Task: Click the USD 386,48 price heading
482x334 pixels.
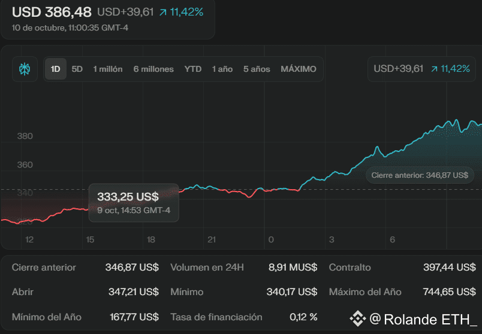Action: (52, 12)
